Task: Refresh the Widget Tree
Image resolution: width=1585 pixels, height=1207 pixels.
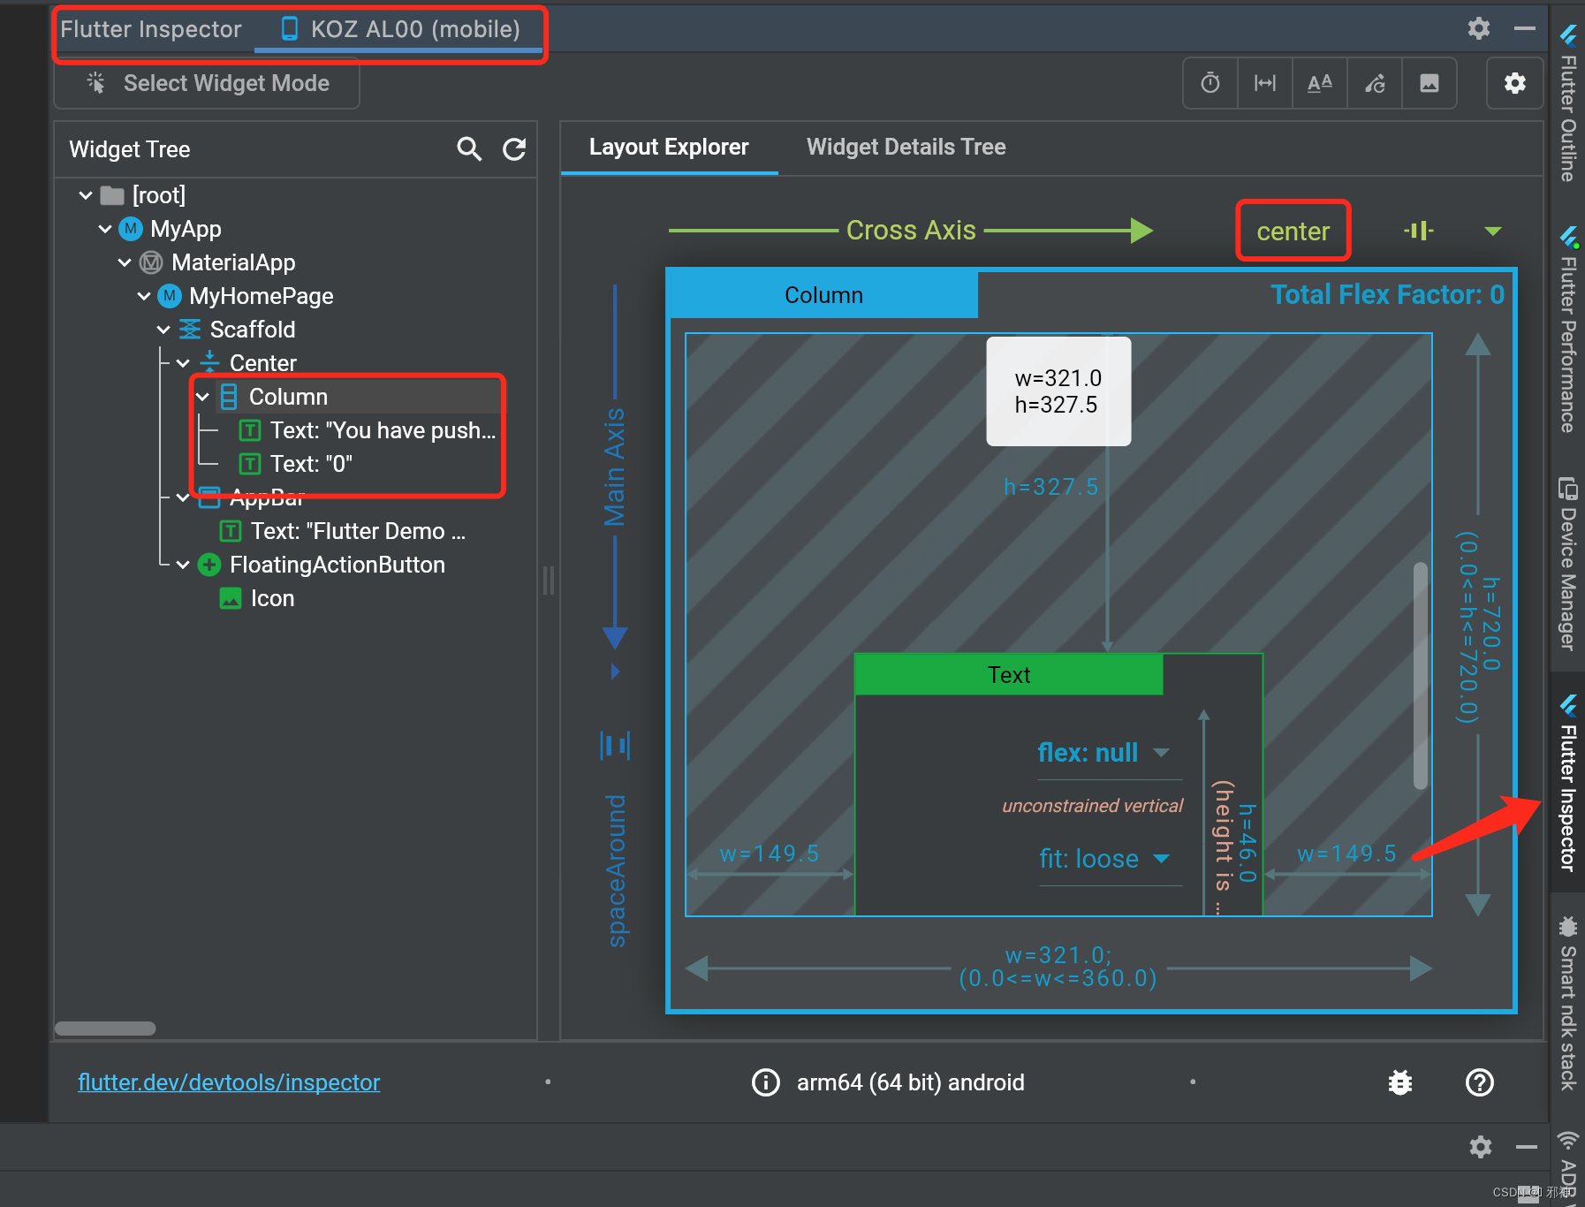Action: pyautogui.click(x=514, y=149)
